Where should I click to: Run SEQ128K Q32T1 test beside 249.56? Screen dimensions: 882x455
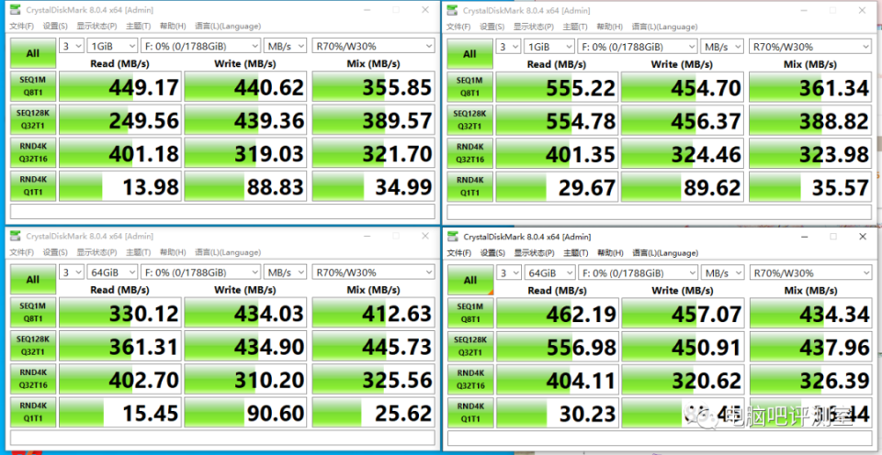(x=33, y=119)
